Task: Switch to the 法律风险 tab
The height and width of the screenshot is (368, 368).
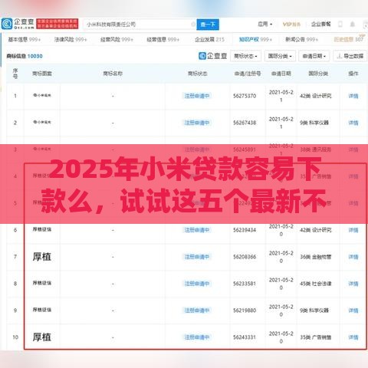Action: pyautogui.click(x=71, y=39)
